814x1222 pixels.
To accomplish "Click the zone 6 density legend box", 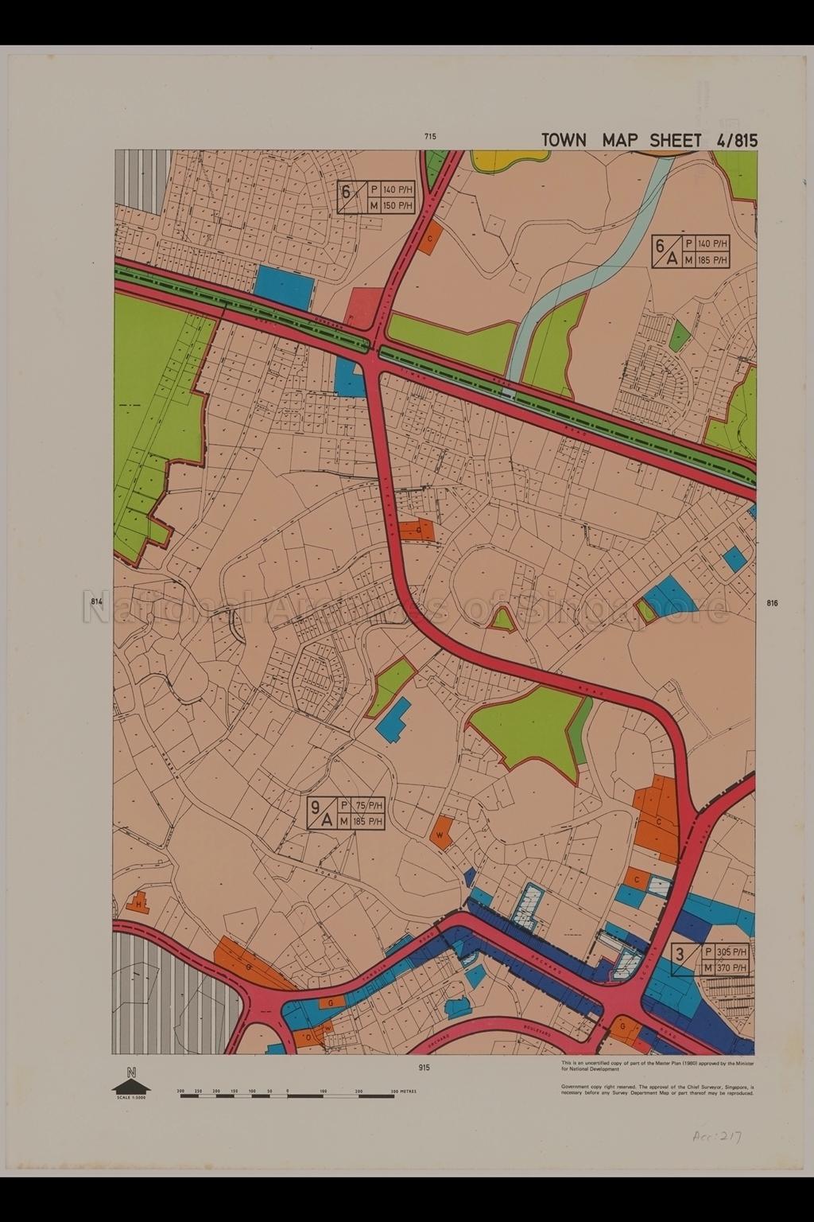I will coord(375,197).
